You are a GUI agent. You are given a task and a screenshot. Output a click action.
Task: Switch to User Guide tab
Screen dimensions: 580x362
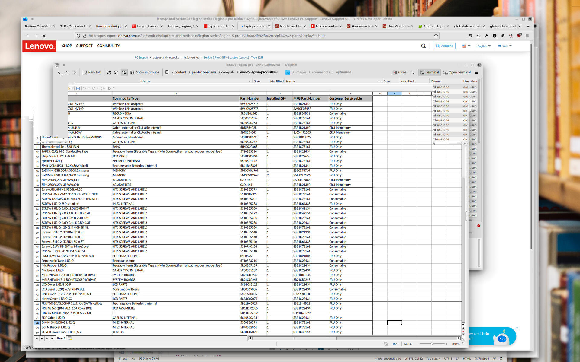[398, 27]
